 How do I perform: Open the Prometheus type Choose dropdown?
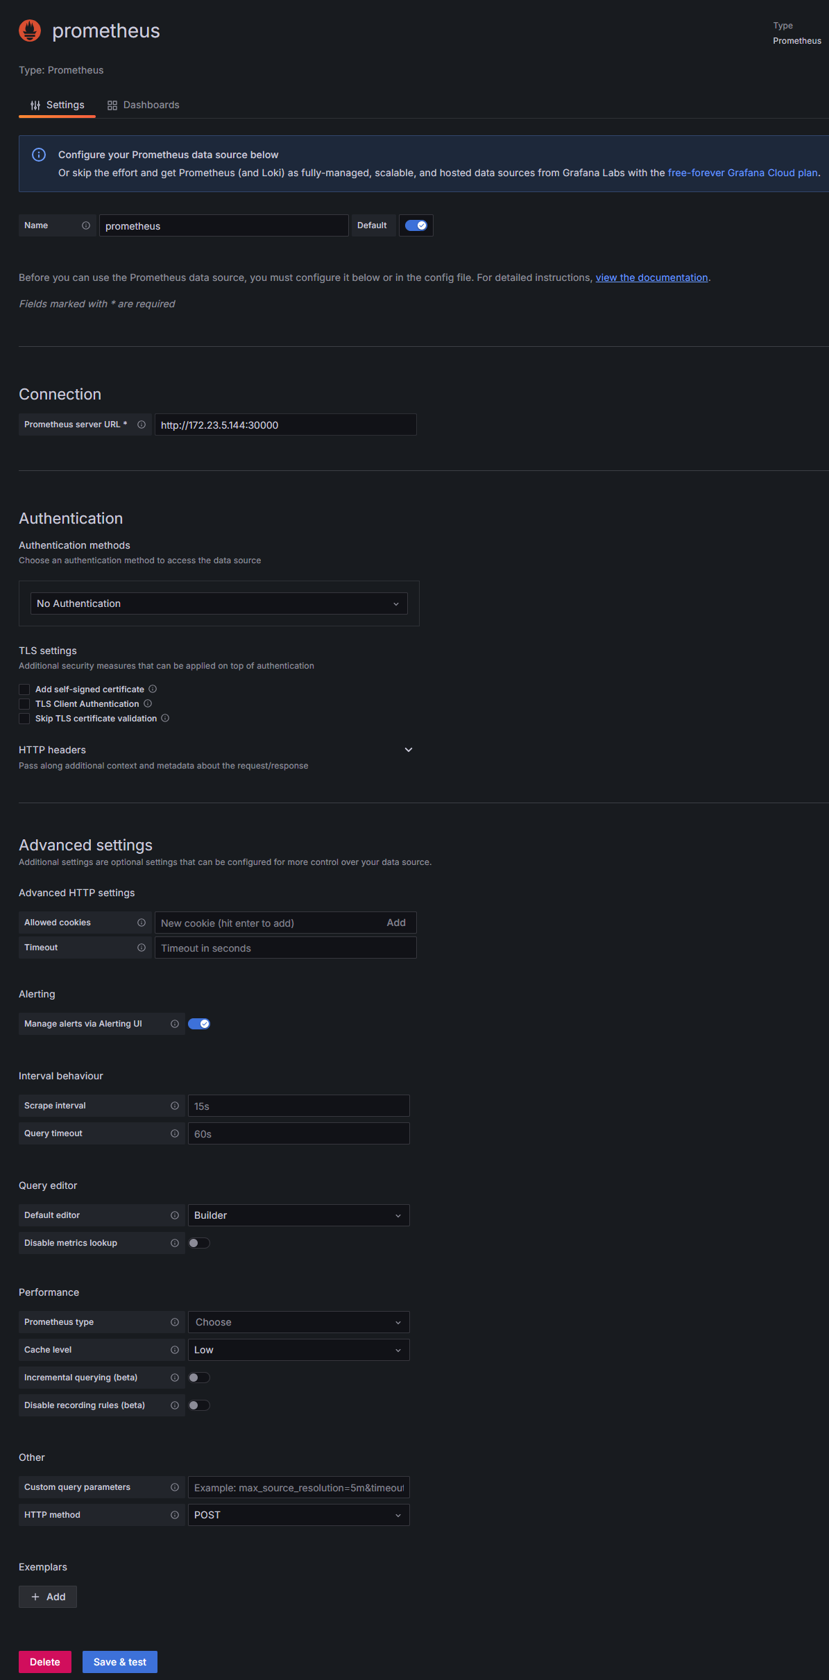point(298,1322)
